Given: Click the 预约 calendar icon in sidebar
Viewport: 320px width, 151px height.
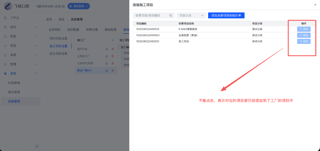Looking at the screenshot, I should [x=5, y=27].
